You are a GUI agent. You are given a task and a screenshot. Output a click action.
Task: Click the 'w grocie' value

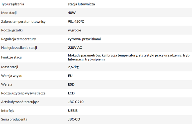pyautogui.click(x=74, y=30)
